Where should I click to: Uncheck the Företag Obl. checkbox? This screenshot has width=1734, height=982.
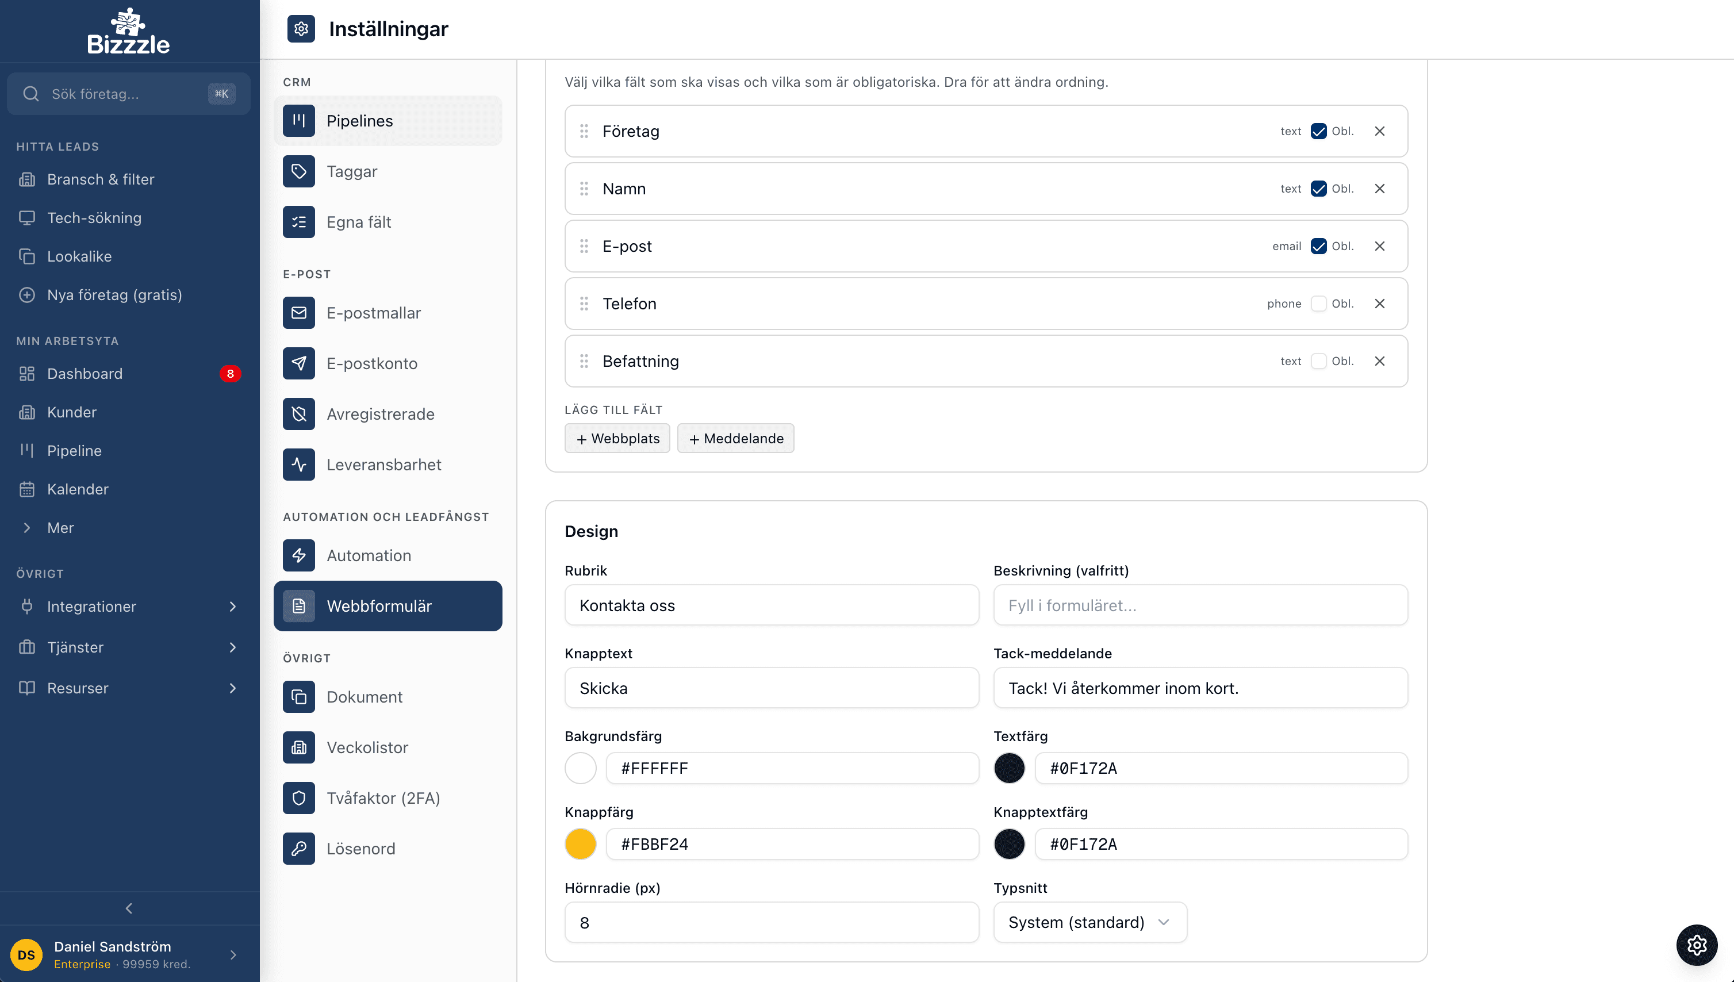(1318, 132)
